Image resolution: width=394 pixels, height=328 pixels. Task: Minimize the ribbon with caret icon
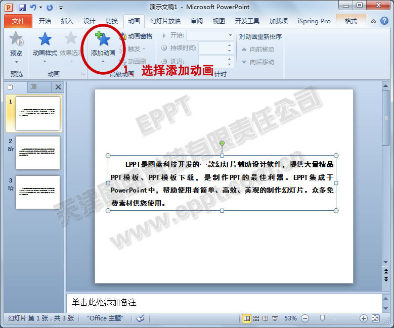click(373, 21)
